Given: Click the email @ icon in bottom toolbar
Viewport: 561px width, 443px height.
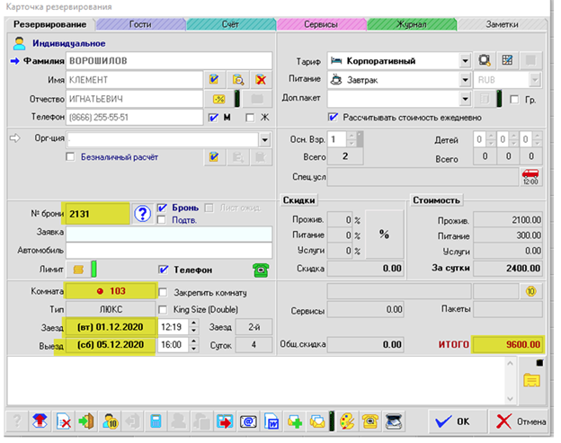Looking at the screenshot, I should 248,421.
